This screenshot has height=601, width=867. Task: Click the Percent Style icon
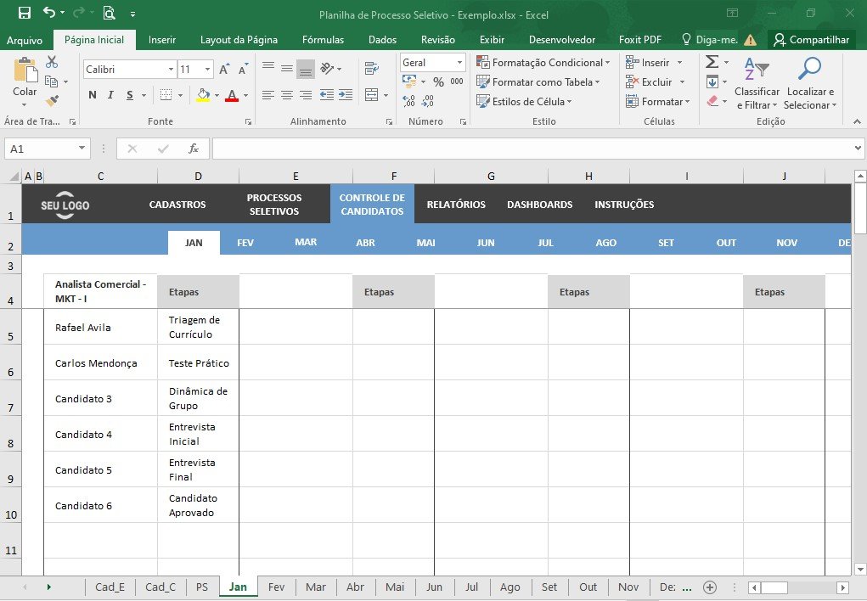[438, 81]
